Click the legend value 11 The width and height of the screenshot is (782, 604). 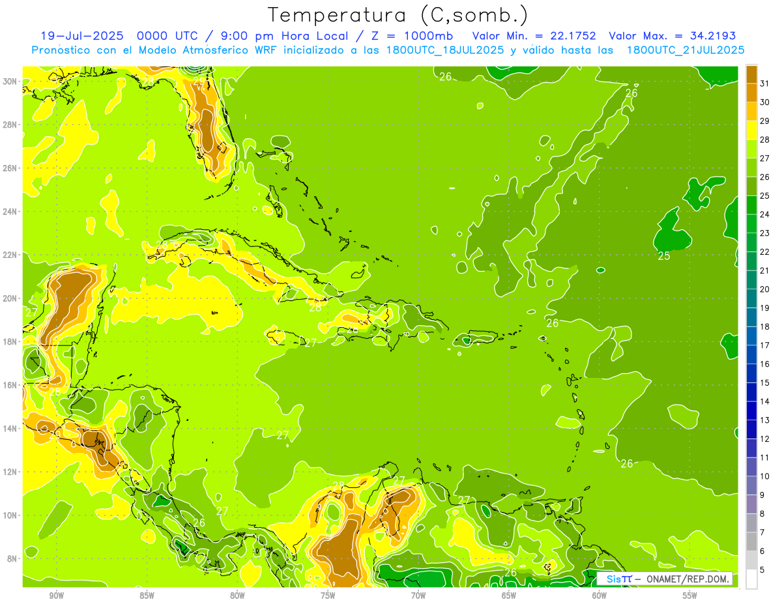(765, 458)
